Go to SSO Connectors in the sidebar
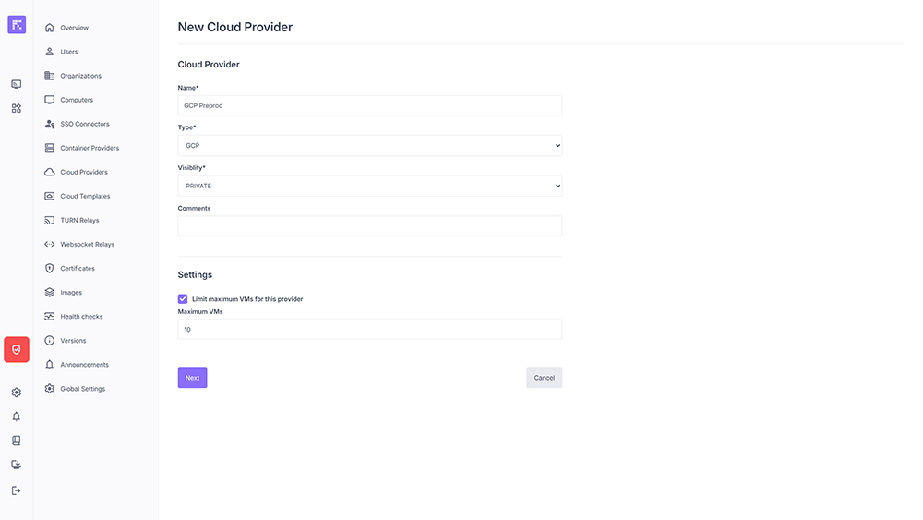Viewport: 923px width, 520px height. click(x=85, y=124)
